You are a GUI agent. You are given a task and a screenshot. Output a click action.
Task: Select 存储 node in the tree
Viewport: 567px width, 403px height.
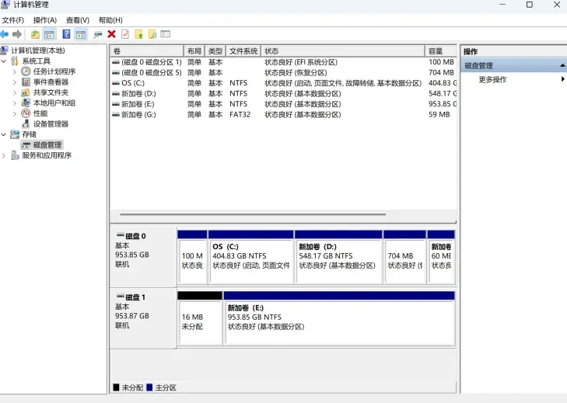pos(29,134)
